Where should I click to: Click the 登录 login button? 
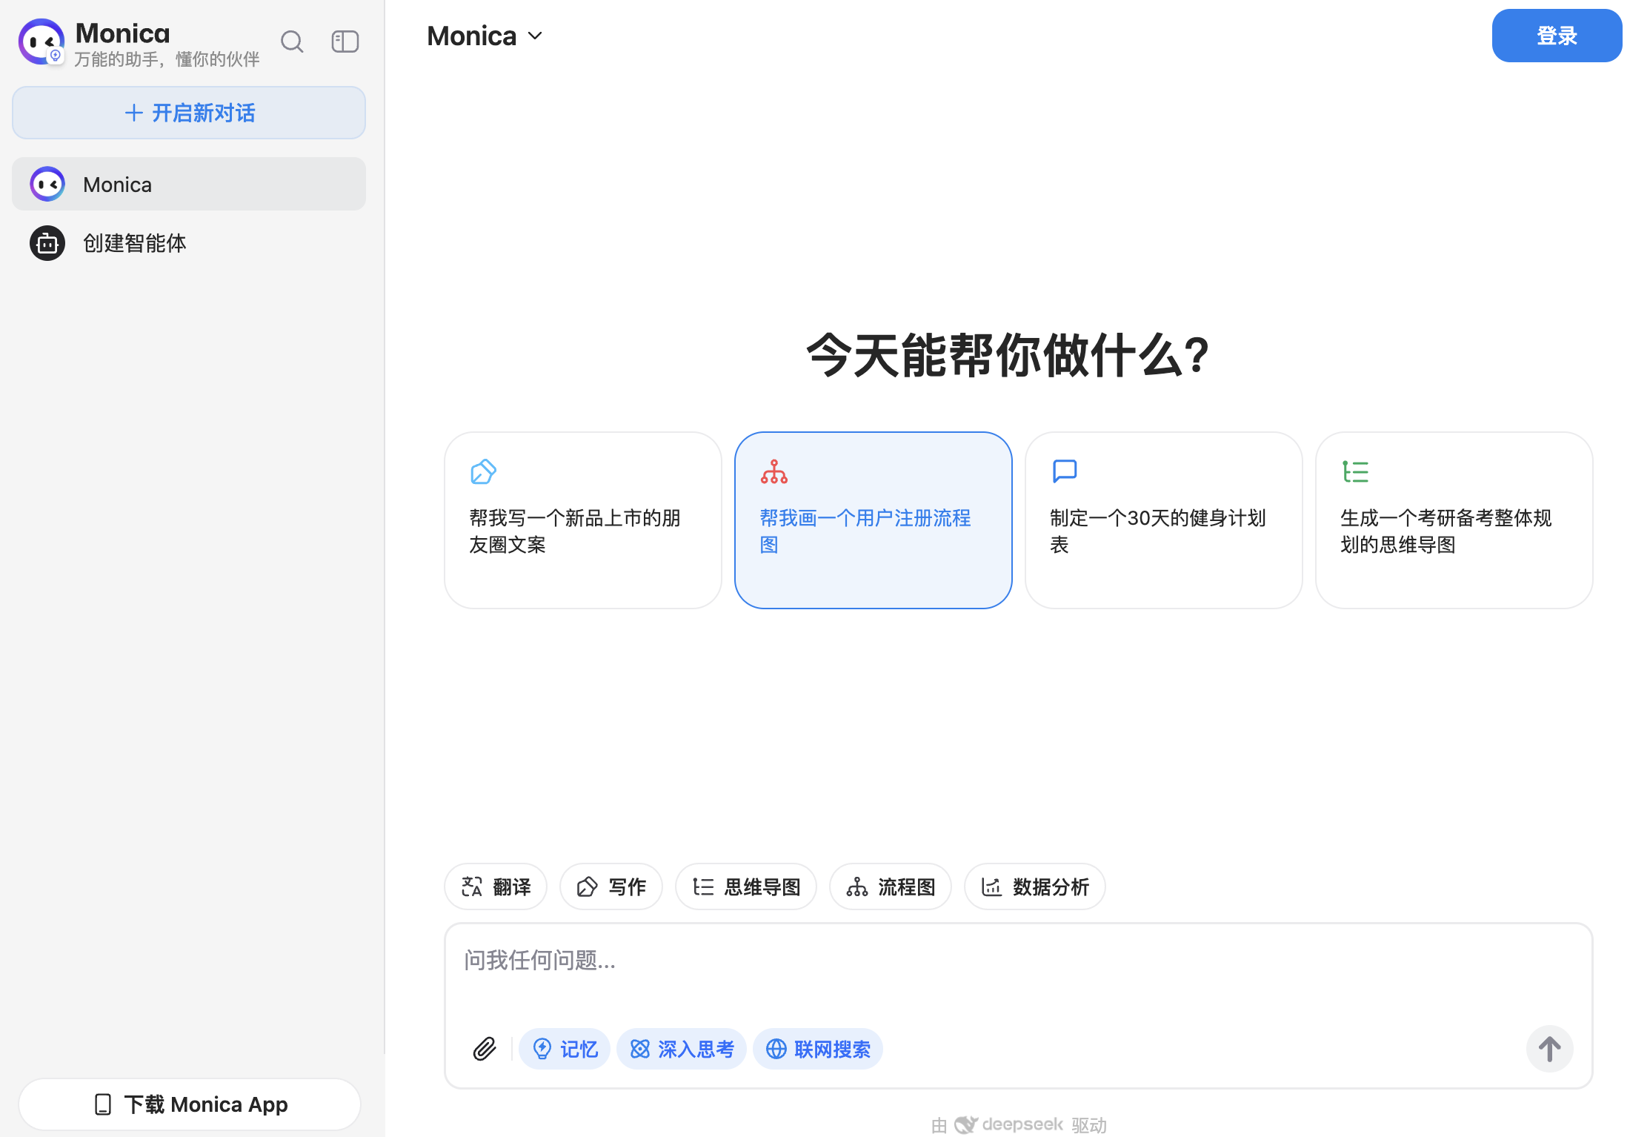click(1557, 36)
